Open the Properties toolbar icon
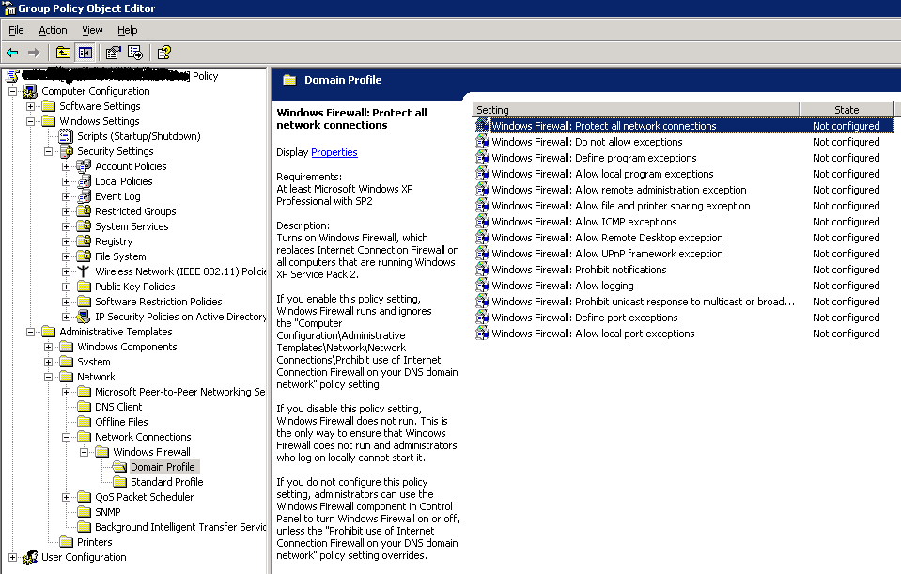Viewport: 901px width, 574px height. [x=114, y=53]
